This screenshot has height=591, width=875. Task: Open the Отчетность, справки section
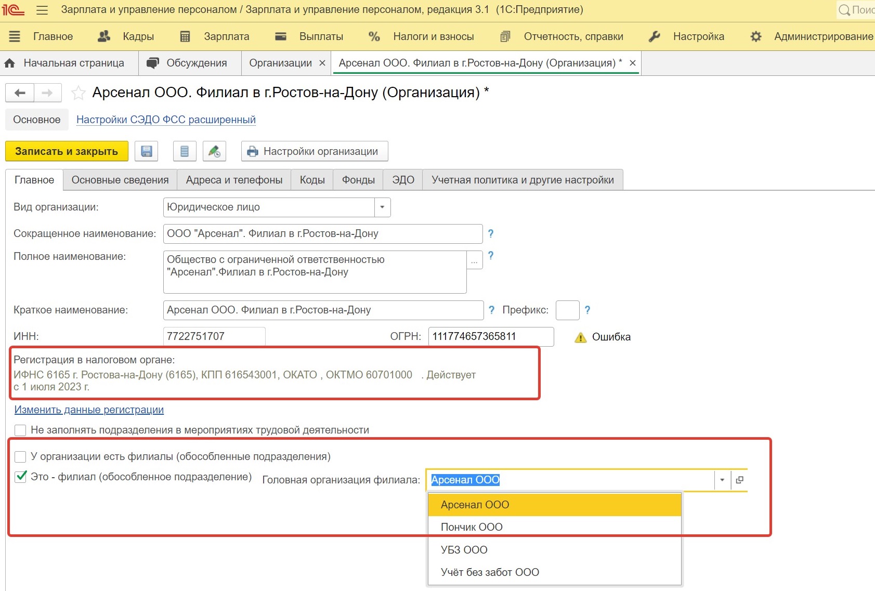(561, 36)
